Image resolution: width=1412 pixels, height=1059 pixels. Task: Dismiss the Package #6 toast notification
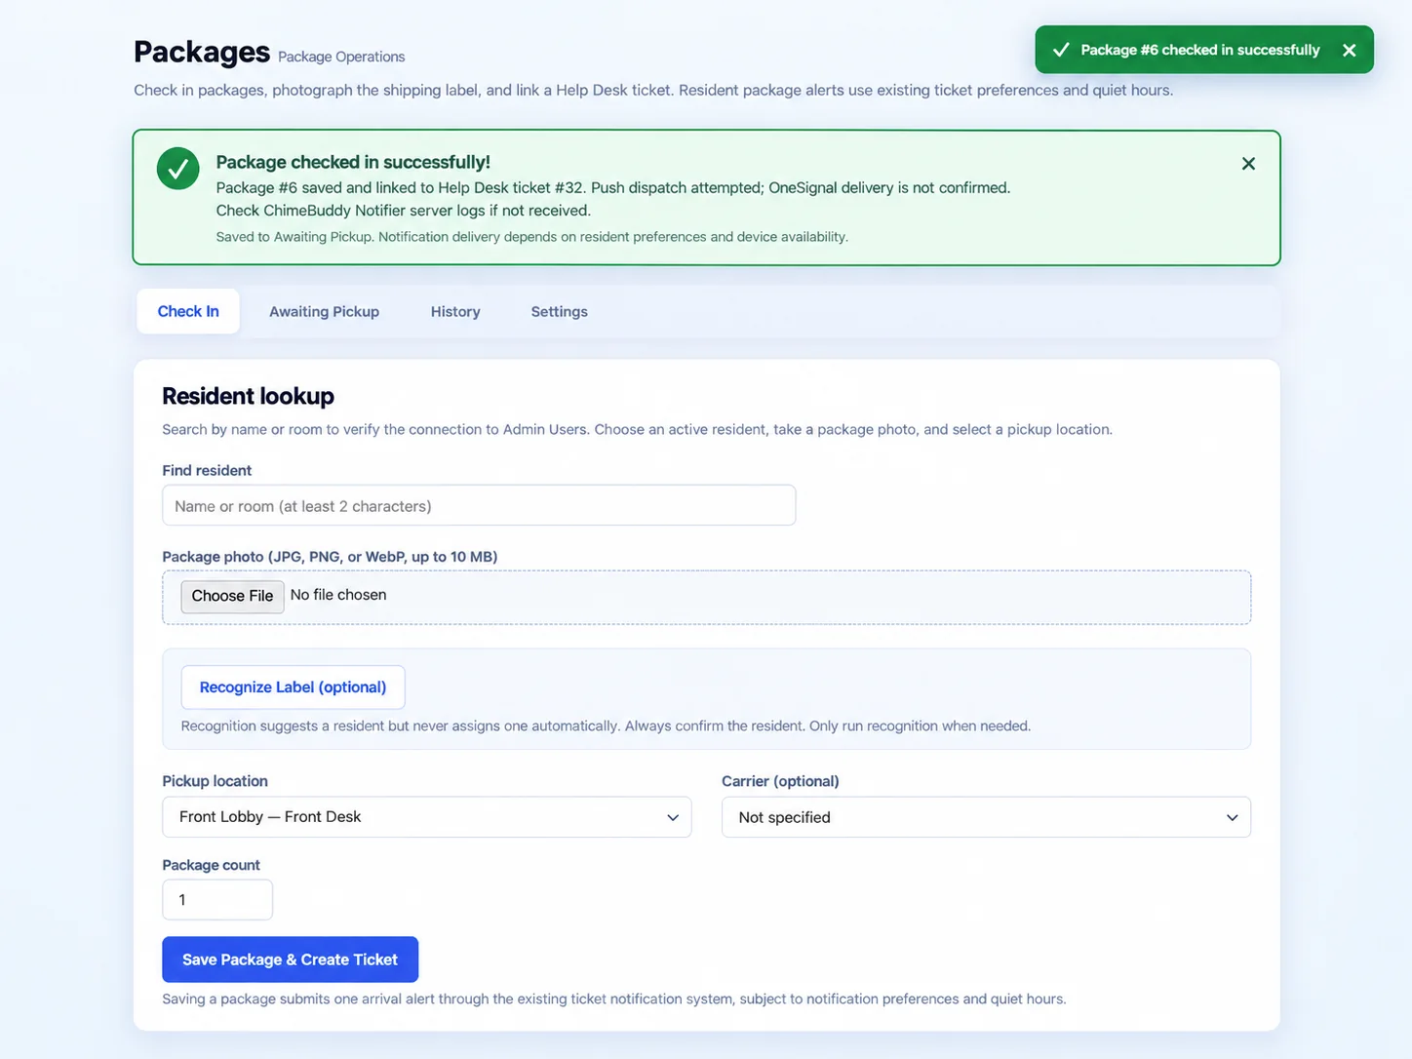(x=1349, y=50)
